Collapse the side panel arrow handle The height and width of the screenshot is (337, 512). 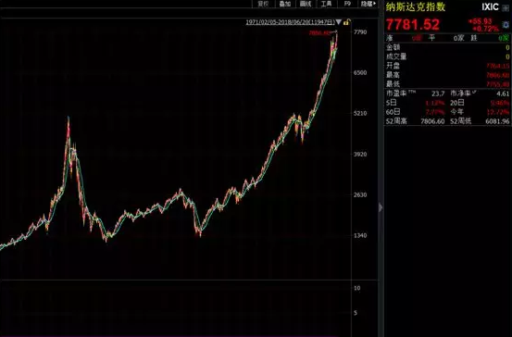point(381,207)
